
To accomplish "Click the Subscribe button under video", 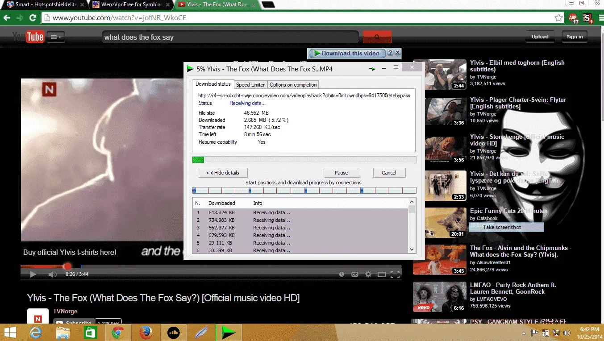I will [x=75, y=323].
